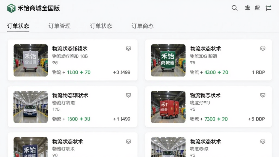Favorite the card priced +1 !499
This screenshot has width=279, height=157.
[x=129, y=95]
